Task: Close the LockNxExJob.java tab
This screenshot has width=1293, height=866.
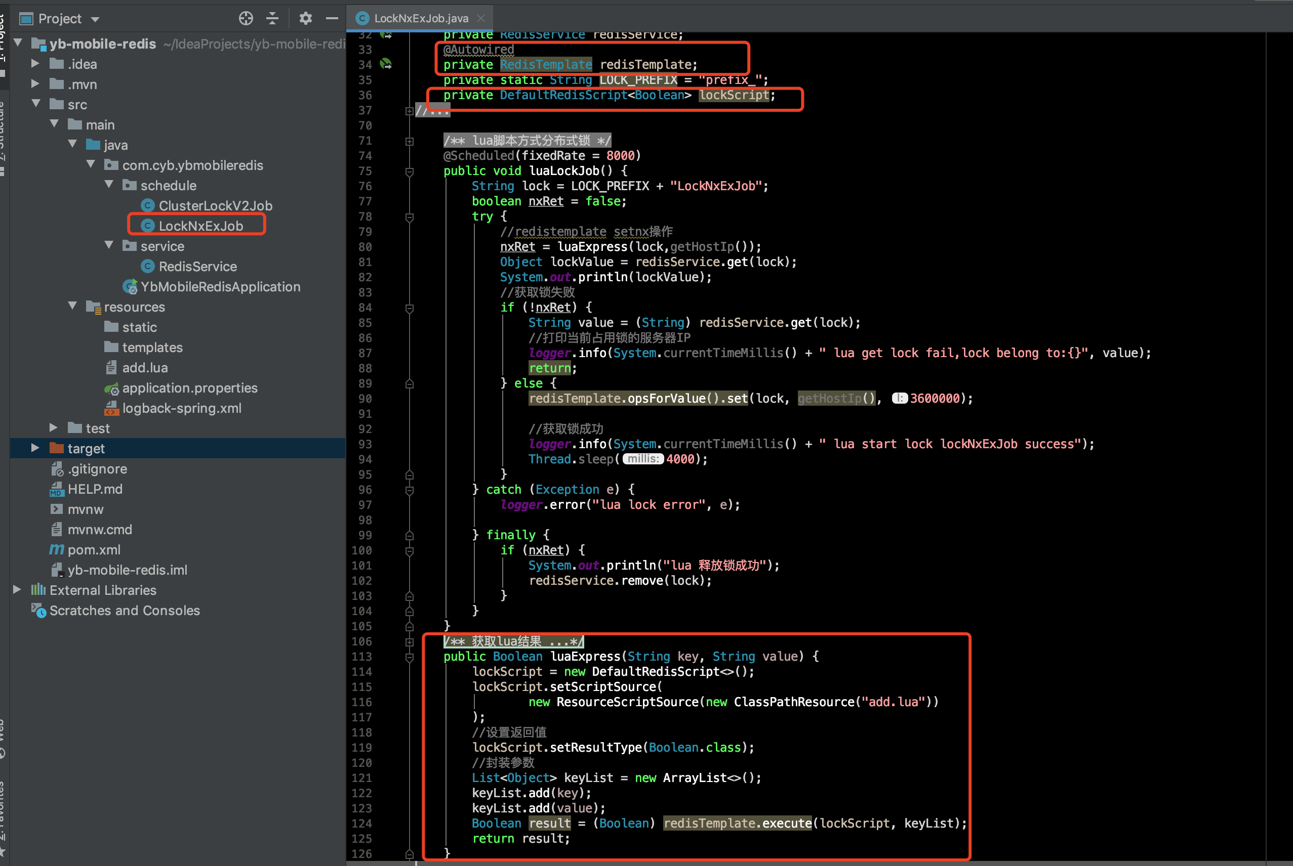Action: click(481, 18)
